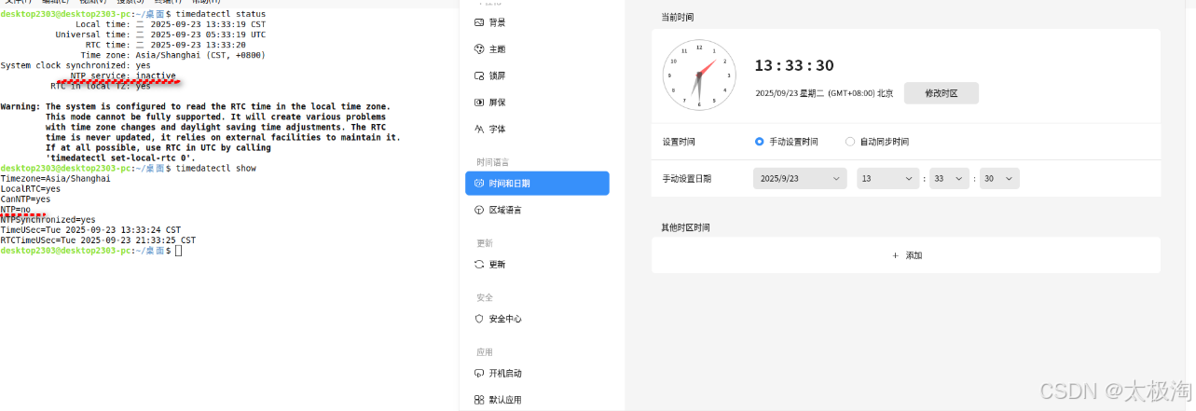Image resolution: width=1196 pixels, height=411 pixels.
Task: Open the hour dropdown showing 13
Action: 888,178
